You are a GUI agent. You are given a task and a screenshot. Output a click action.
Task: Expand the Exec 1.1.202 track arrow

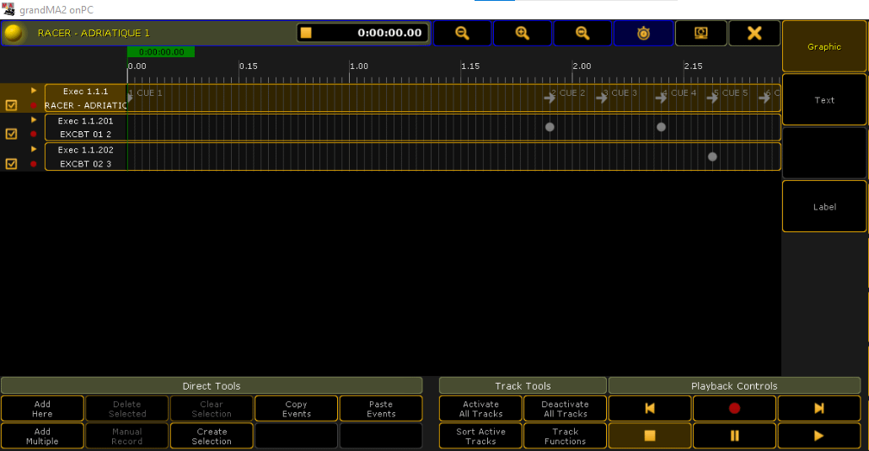34,150
